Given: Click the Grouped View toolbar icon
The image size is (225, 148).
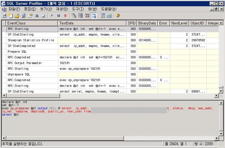Looking at the screenshot, I should coord(87,16).
